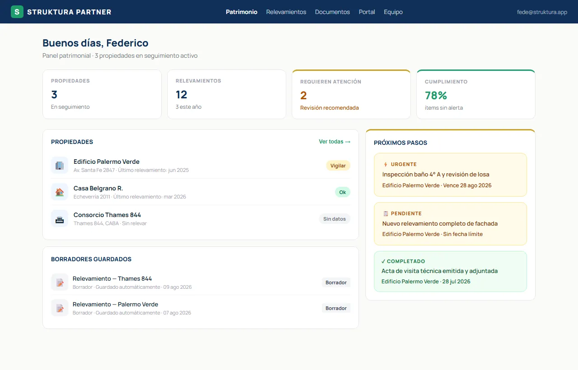Open the Patrimonio tab
578x370 pixels.
click(x=242, y=12)
